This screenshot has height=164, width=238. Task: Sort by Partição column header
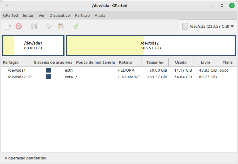[x=16, y=62]
